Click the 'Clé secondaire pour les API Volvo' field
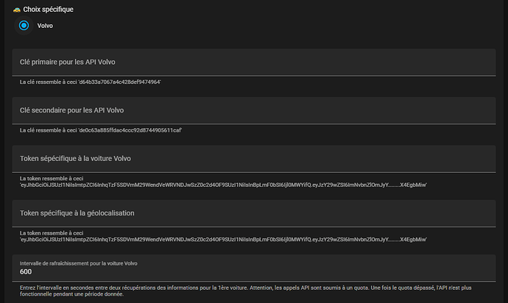Viewport: 508px width, 303px height. click(x=254, y=110)
